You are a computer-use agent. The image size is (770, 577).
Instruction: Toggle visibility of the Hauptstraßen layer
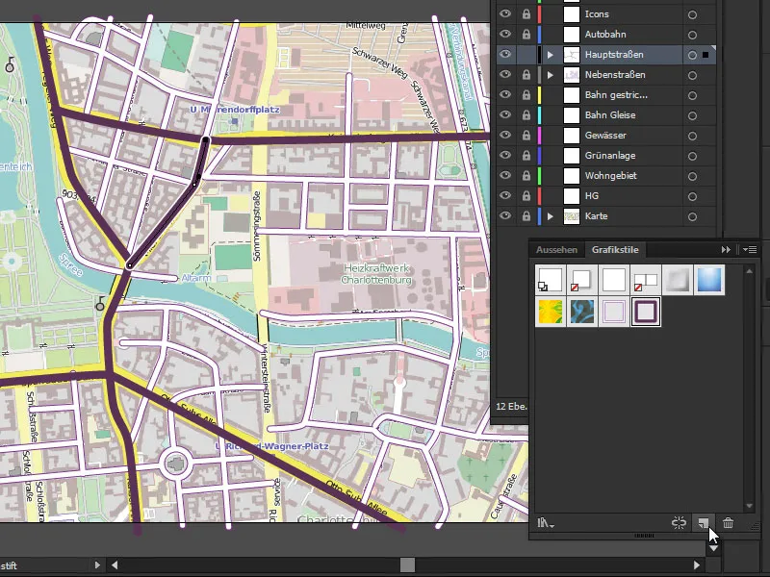pyautogui.click(x=504, y=54)
